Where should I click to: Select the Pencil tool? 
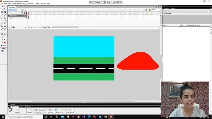pyautogui.click(x=2, y=23)
